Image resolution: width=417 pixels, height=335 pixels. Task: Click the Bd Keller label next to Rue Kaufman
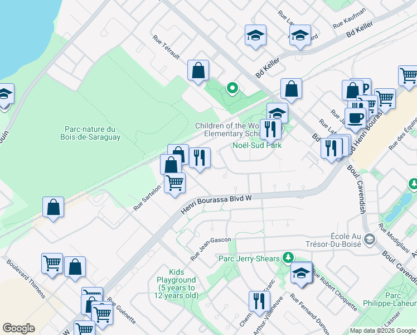point(360,30)
